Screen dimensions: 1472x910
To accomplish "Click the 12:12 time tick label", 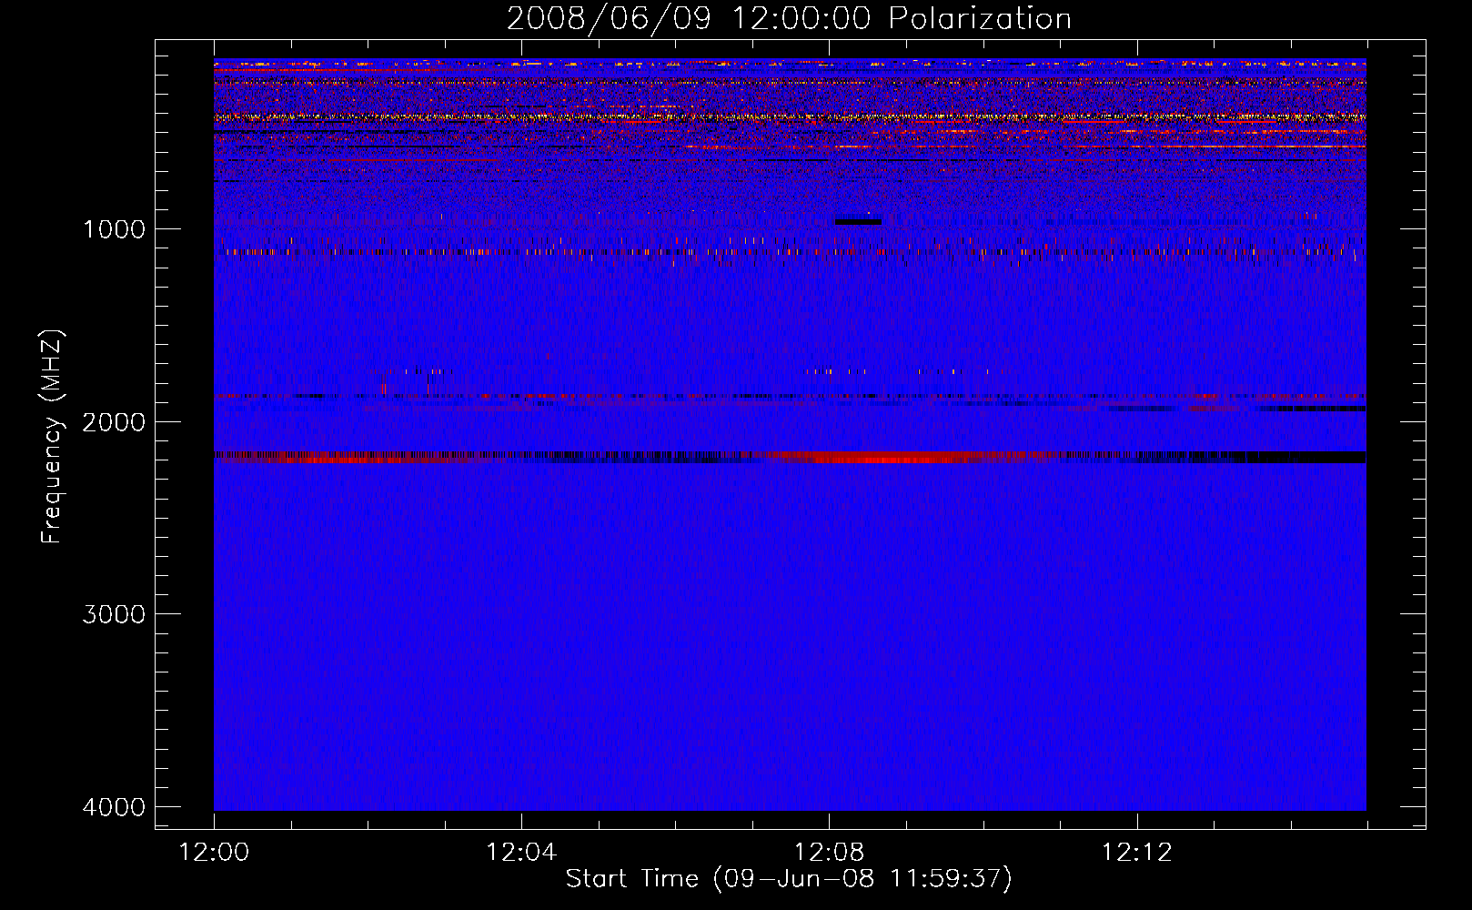I will [1136, 853].
